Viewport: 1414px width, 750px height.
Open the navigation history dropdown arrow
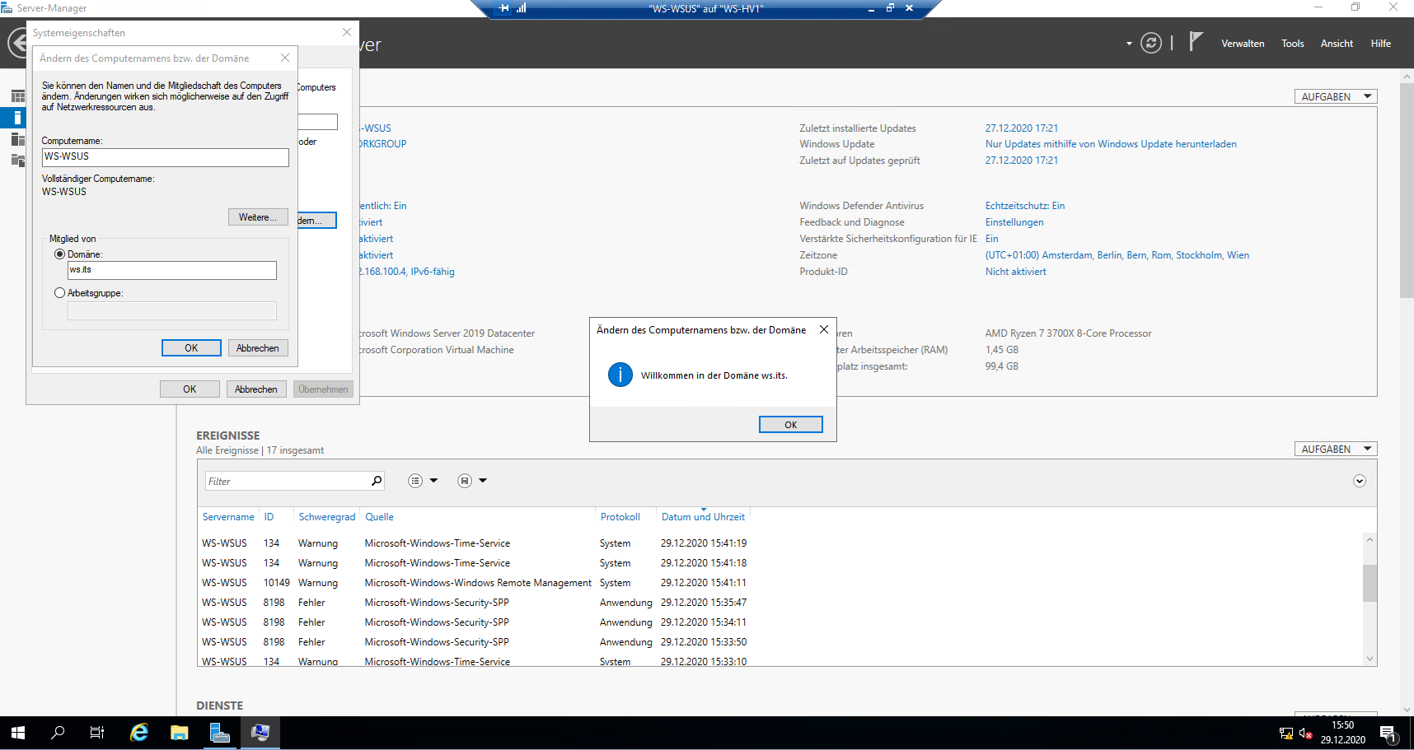click(x=1129, y=44)
